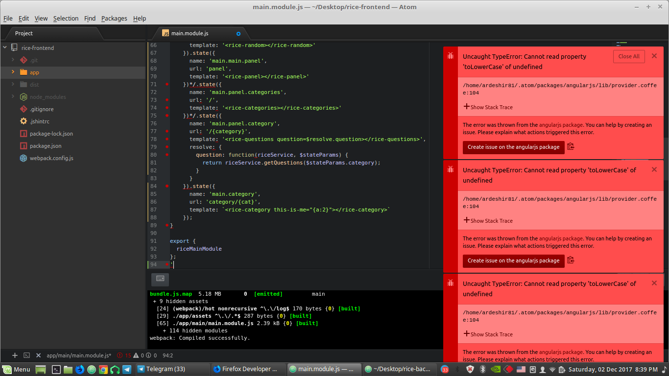Open angularjs package link in first notification

pos(561,125)
